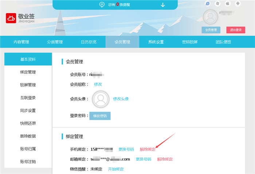Click the 未绑定 status text
The image size is (255, 174).
coord(97,169)
